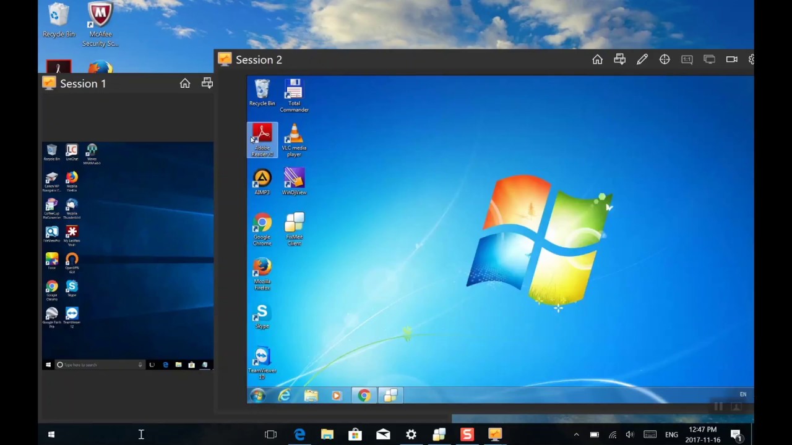This screenshot has height=445, width=792.
Task: Click 'Type here to search' box in Session 1
Action: (x=100, y=365)
